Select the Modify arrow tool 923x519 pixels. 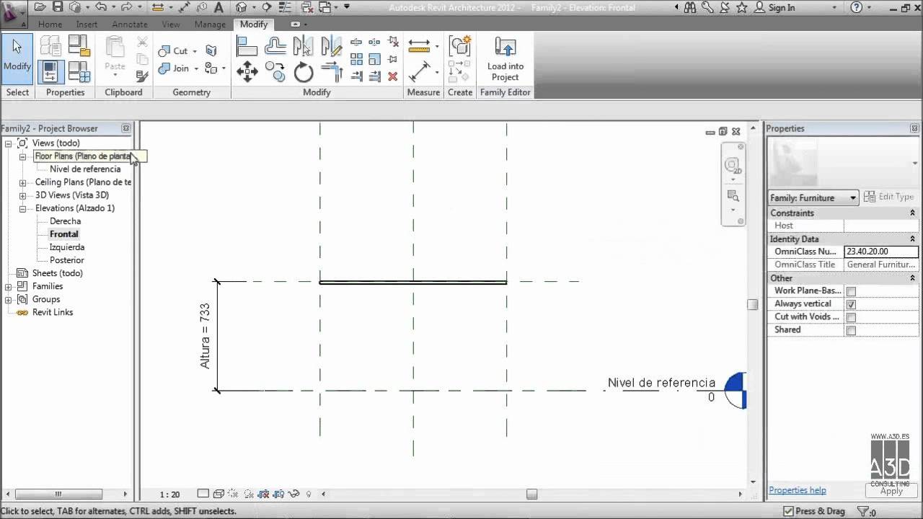[x=17, y=58]
